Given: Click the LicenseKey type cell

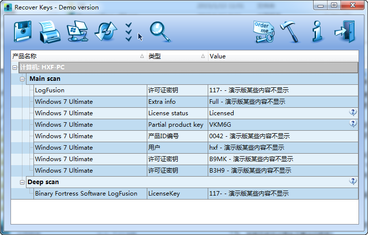Looking at the screenshot, I should click(177, 194).
